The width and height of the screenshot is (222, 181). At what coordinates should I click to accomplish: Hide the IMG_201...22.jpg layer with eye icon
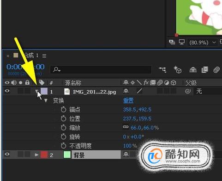tap(7, 91)
